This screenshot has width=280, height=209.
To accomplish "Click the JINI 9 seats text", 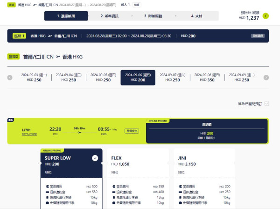I will 181,173.
